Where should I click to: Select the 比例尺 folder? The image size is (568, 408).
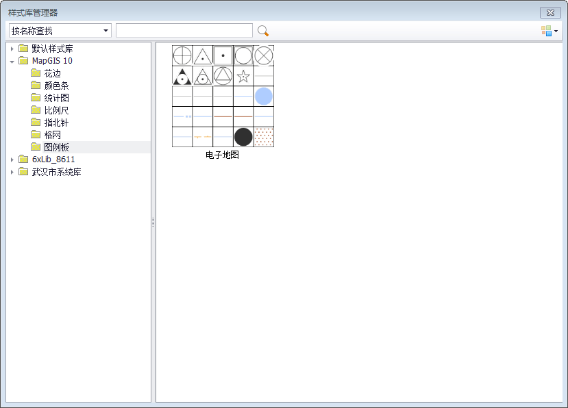click(56, 110)
